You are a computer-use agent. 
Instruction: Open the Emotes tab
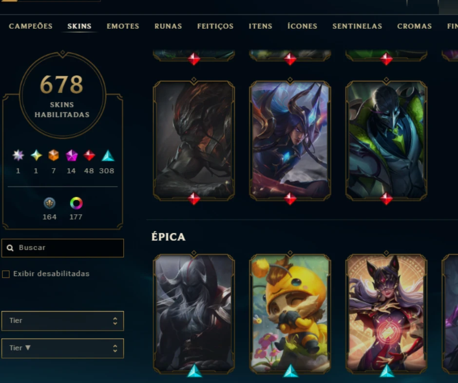123,26
